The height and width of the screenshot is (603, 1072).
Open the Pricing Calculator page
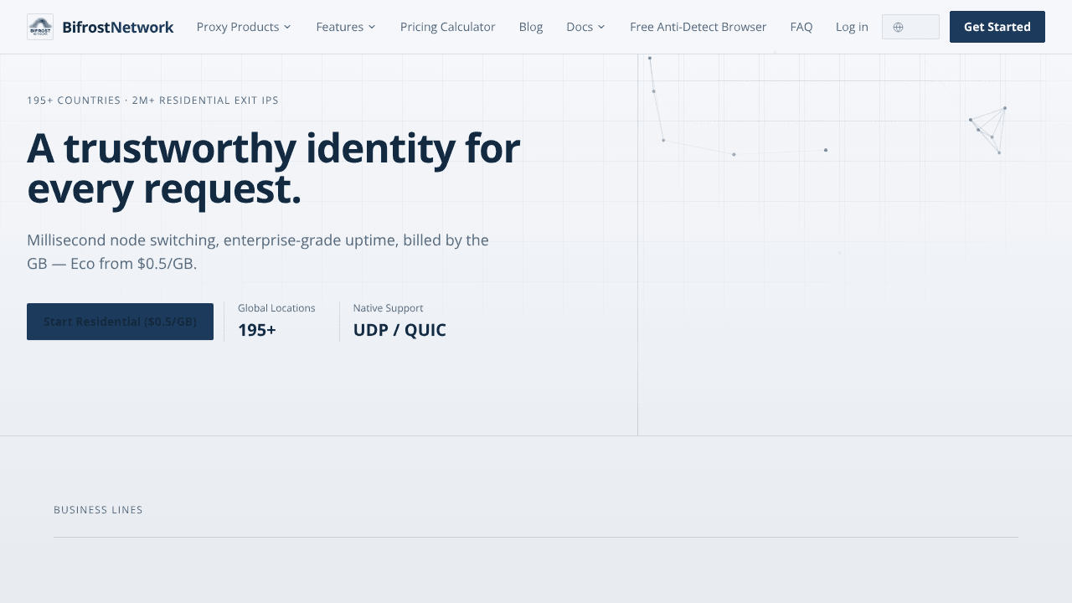point(448,27)
